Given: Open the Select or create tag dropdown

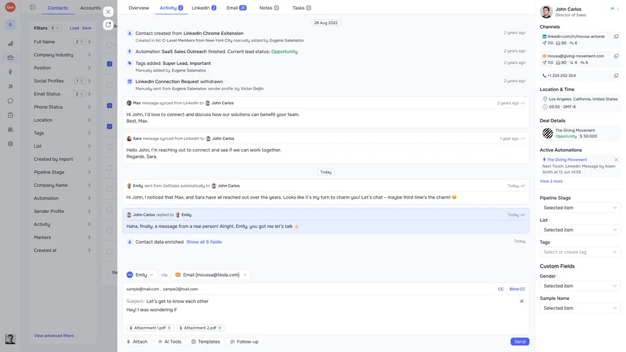Looking at the screenshot, I should (x=580, y=252).
